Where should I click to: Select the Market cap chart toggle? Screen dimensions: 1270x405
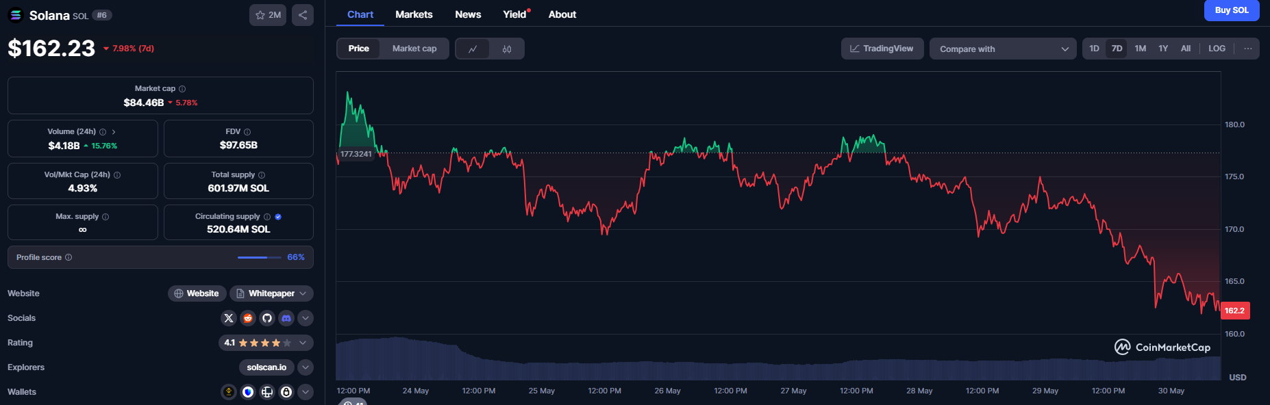[x=414, y=49]
